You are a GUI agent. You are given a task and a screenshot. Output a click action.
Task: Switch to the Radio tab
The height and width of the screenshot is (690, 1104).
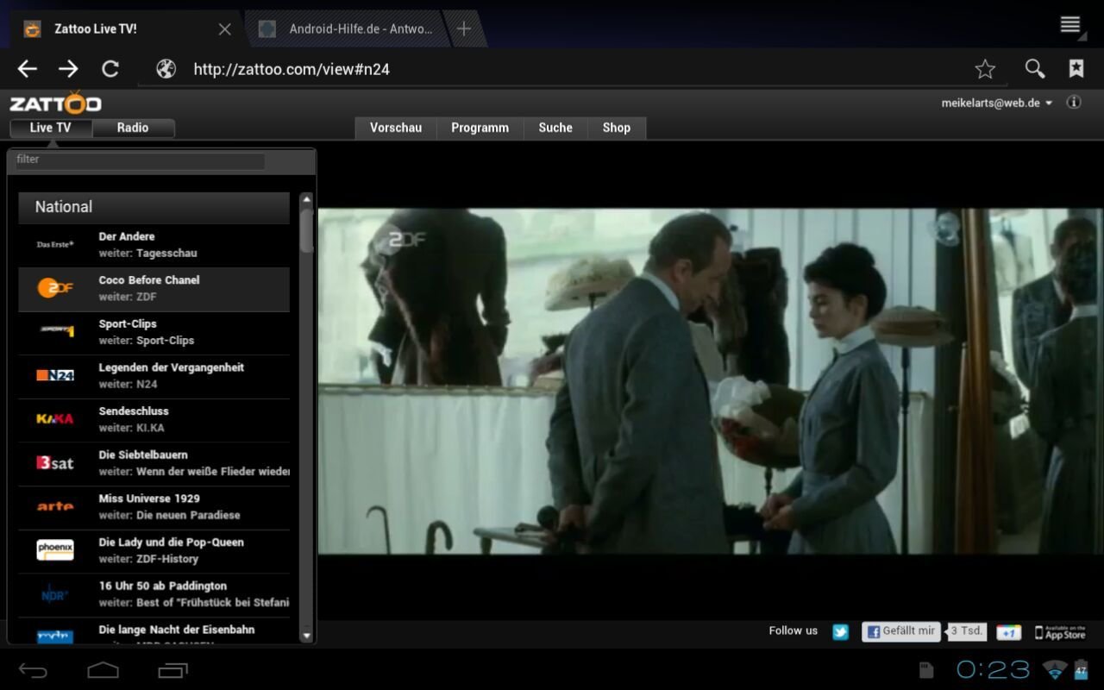pos(133,128)
